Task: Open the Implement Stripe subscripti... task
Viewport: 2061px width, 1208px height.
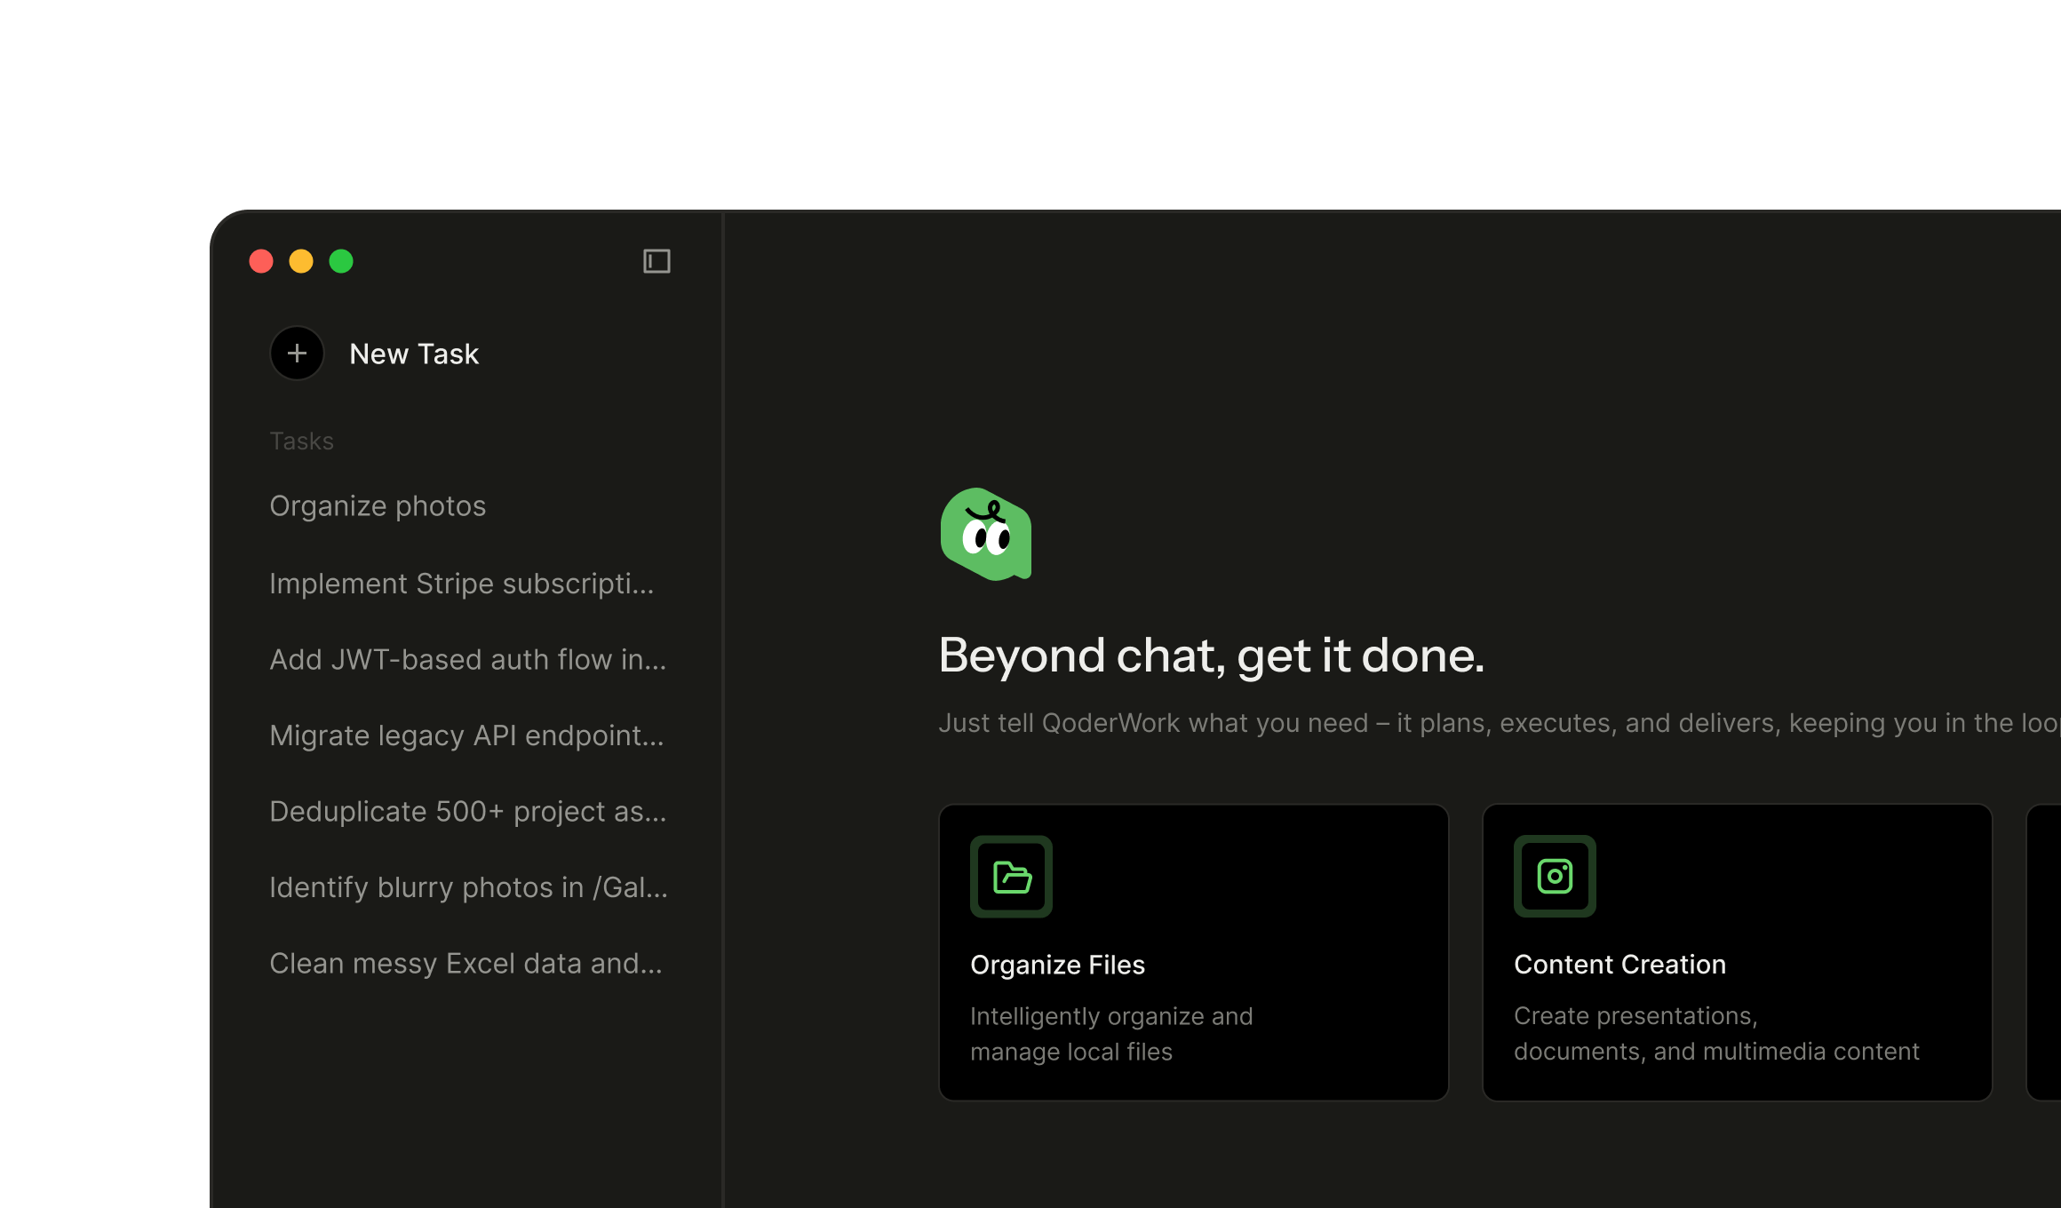Action: 462,584
